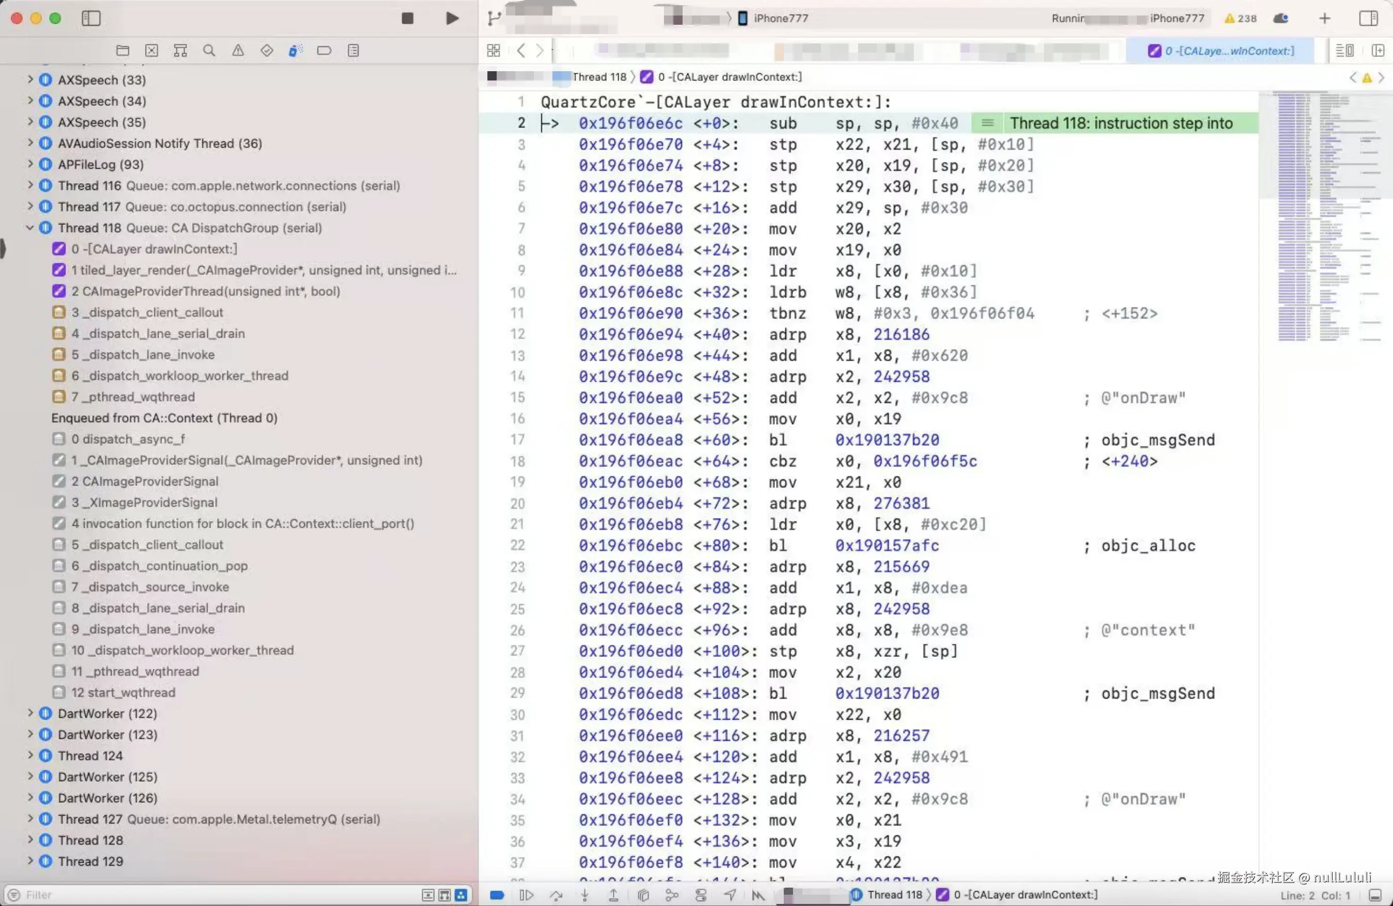
Task: Toggle the right inspector panel
Action: pyautogui.click(x=1368, y=18)
